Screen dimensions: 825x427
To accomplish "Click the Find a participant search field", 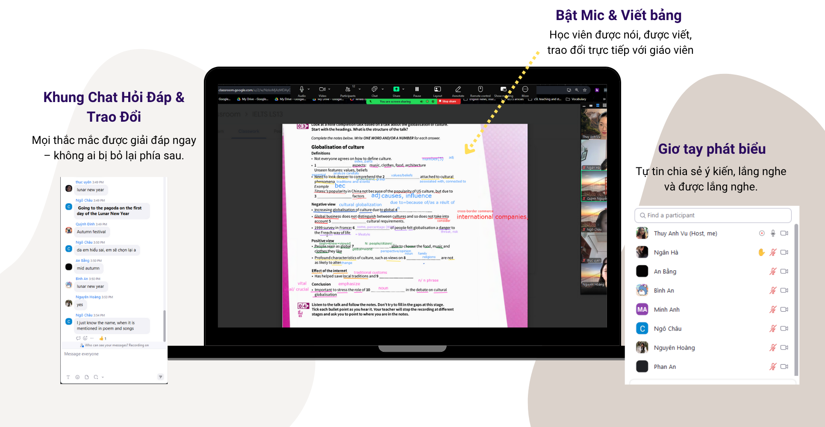I will tap(713, 215).
